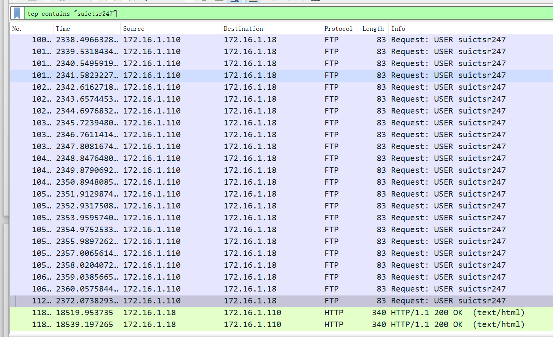Sort by the Time column header
The image size is (553, 337).
click(87, 28)
